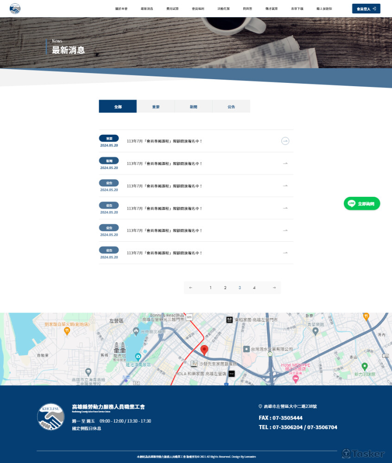Viewport: 392px width, 463px height.
Task: Click the Hotel pink marker on the map
Action: coord(295,379)
